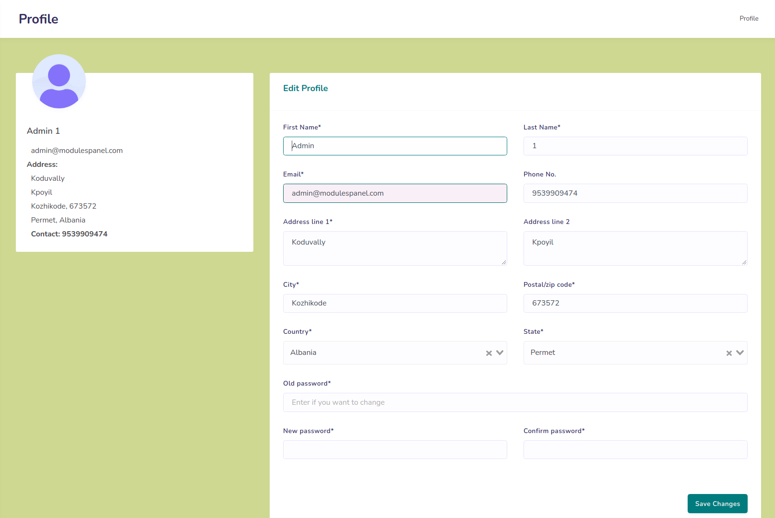Viewport: 775px width, 518px height.
Task: Select the Email input field
Action: tap(394, 193)
